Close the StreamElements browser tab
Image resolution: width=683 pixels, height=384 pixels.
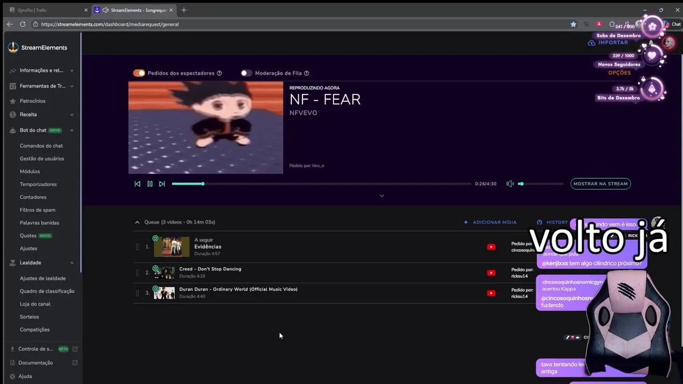[x=171, y=10]
